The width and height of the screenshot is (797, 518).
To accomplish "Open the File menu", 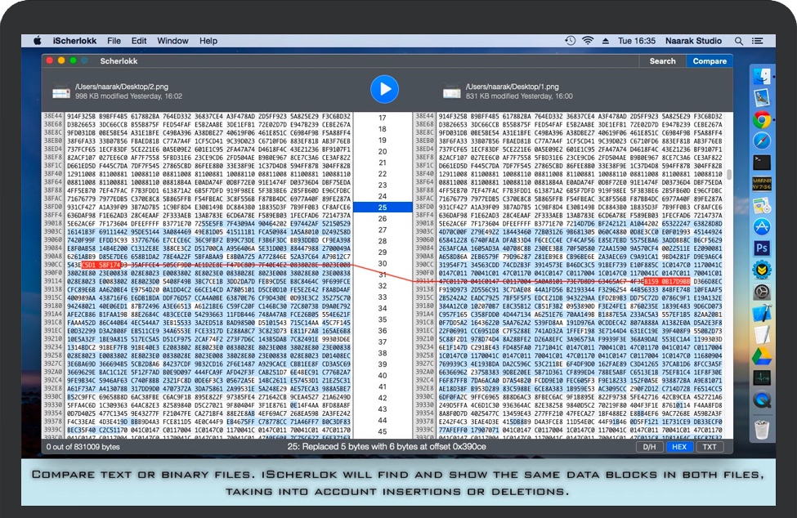I will (114, 41).
